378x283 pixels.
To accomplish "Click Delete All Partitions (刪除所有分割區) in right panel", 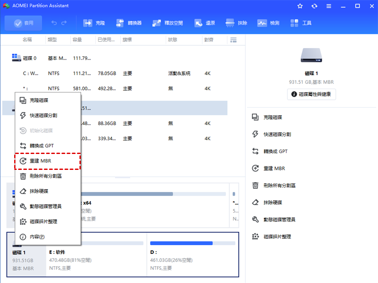I will point(279,185).
